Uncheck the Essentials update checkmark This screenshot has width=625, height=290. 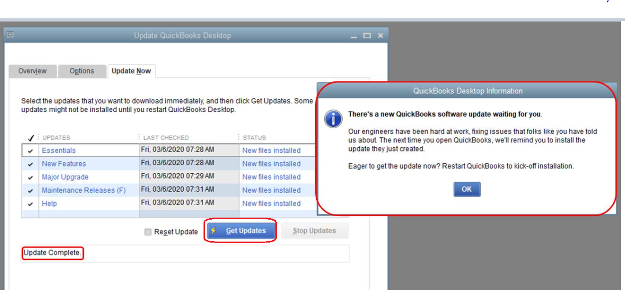(31, 151)
